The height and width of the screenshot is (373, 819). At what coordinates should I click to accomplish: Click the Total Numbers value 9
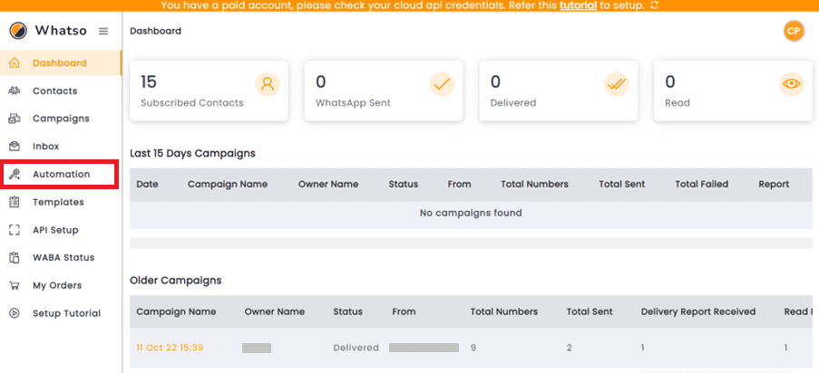pos(473,348)
